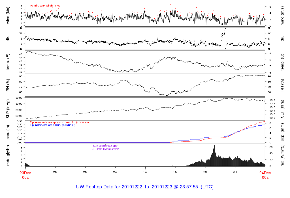Click the 'SLP (hPa)' right axis label
Viewport: 290px width, 198px height.
click(283, 108)
